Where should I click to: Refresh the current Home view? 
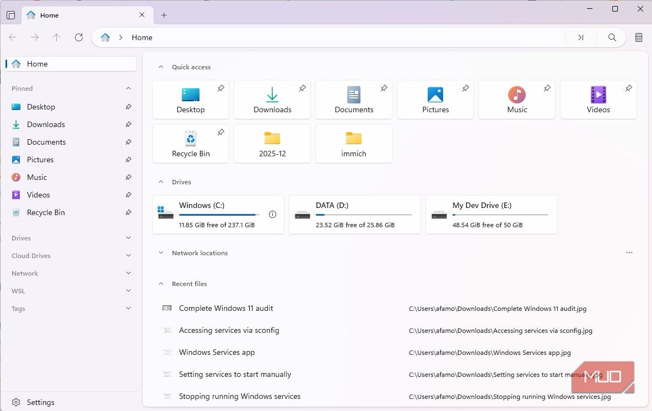pos(79,37)
